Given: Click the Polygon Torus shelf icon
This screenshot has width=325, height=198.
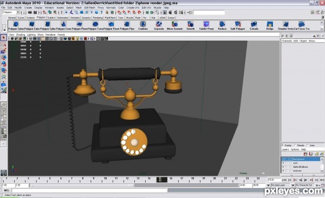Looking at the screenshot, I should [95, 24].
